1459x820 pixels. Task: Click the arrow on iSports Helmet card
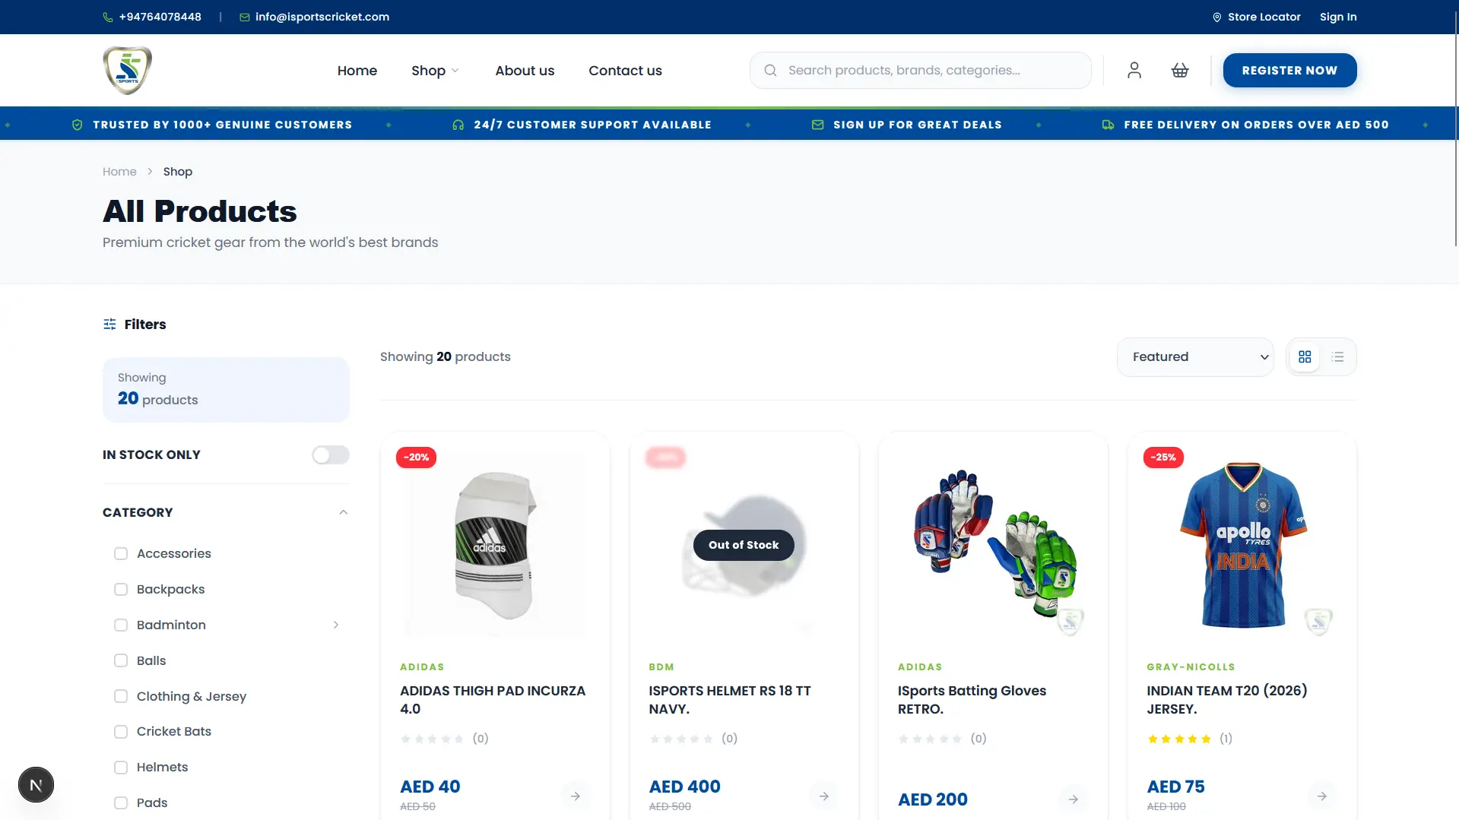coord(824,796)
